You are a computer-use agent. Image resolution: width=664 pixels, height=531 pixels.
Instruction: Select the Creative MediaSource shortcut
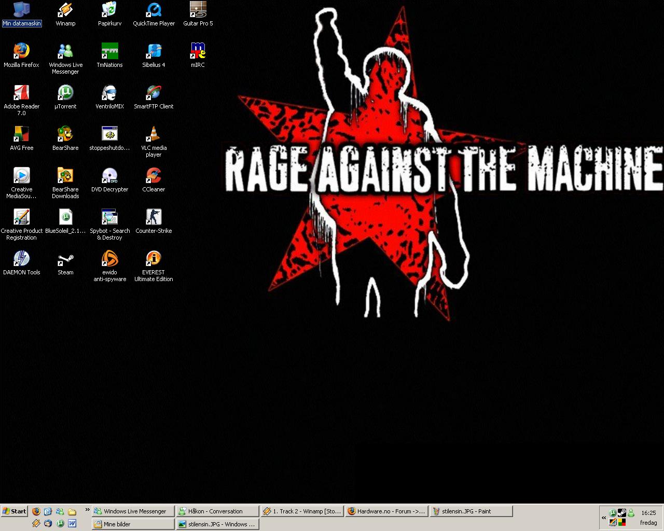21,183
